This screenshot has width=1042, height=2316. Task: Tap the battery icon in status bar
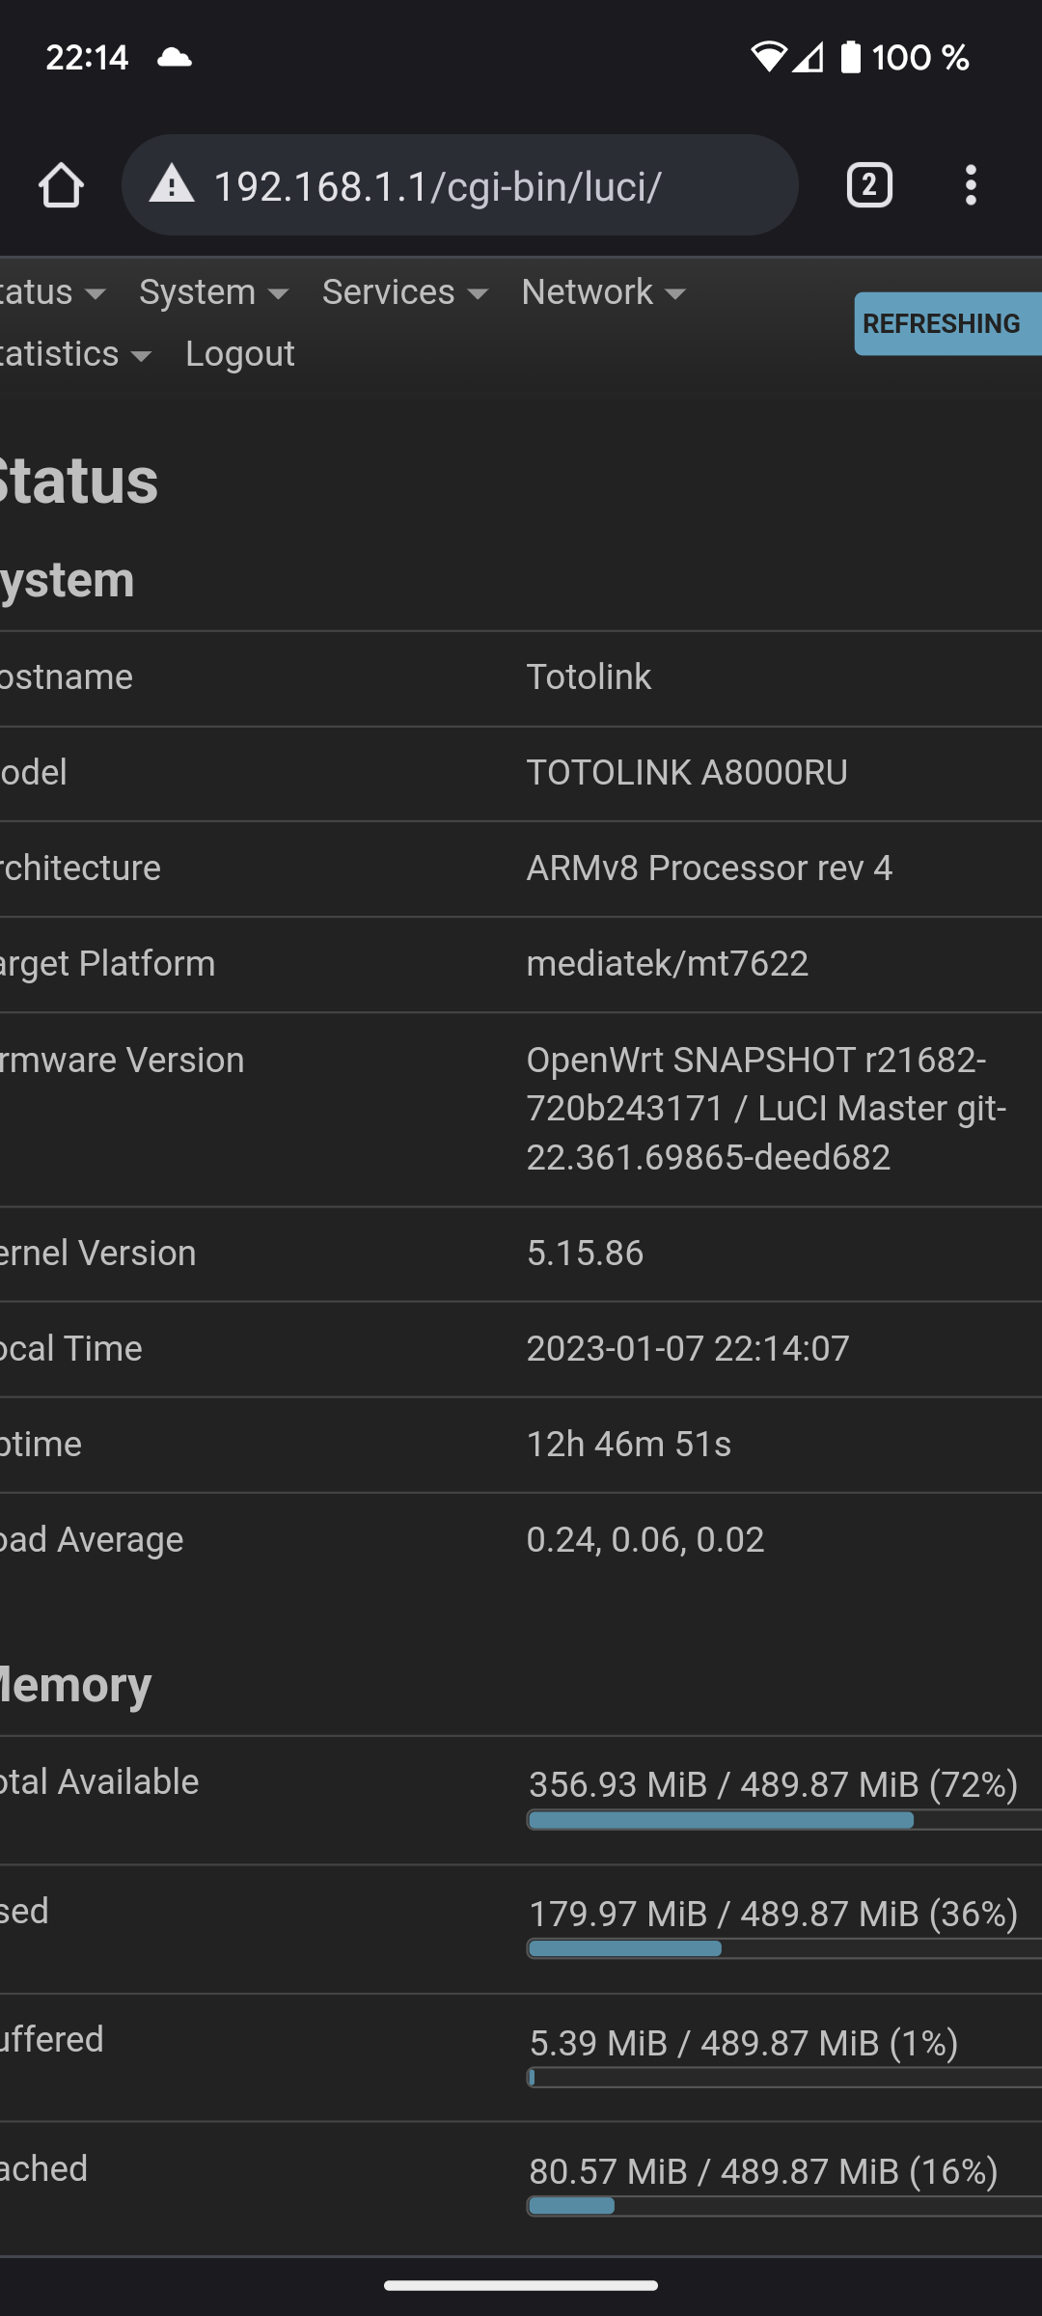[x=850, y=57]
